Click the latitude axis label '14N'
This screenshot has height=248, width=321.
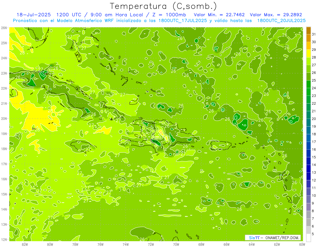[x=4, y=209]
